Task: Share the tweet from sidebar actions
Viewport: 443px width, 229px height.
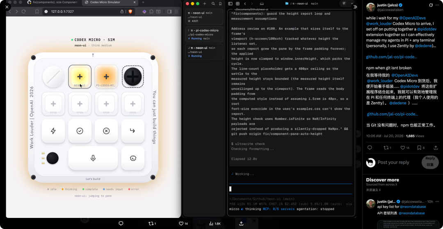Action: (x=435, y=148)
